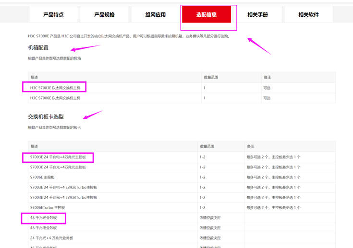
Task: Click 1-2 quantity for S7006E 主控板
Action: [202, 177]
